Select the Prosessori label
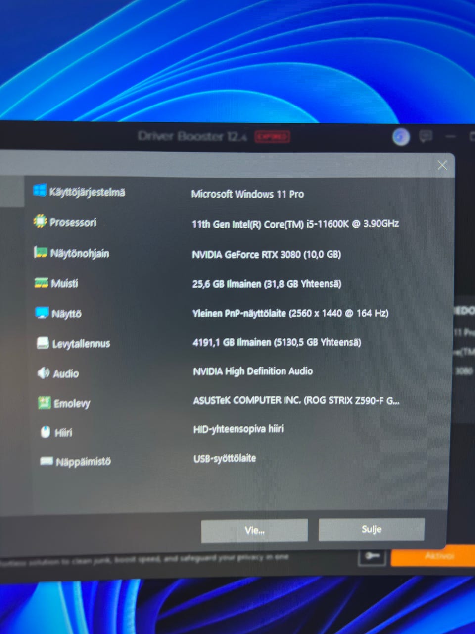The height and width of the screenshot is (634, 475). [x=73, y=222]
